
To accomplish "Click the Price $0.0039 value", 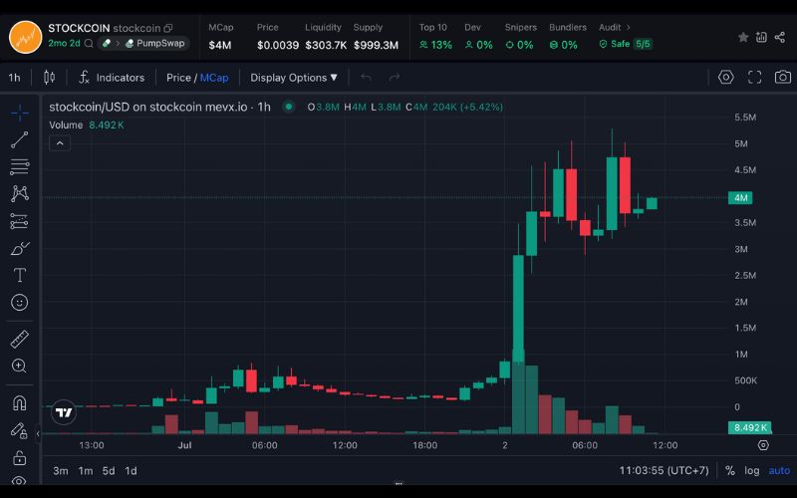I will point(278,45).
